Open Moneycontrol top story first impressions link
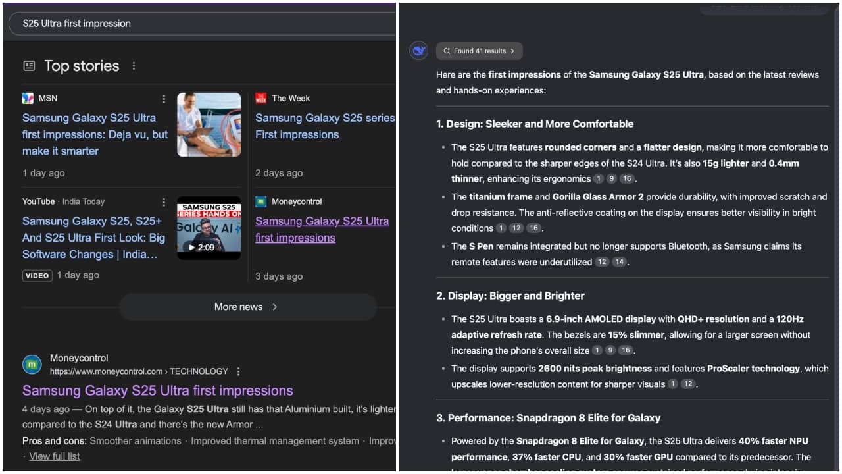This screenshot has height=474, width=842. click(x=322, y=230)
